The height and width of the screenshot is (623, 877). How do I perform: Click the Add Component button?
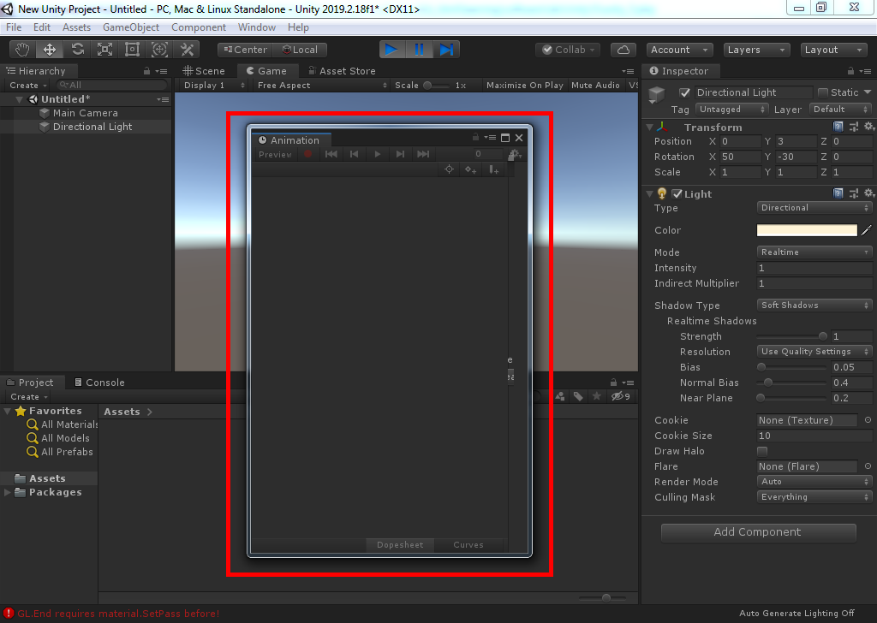tap(758, 532)
